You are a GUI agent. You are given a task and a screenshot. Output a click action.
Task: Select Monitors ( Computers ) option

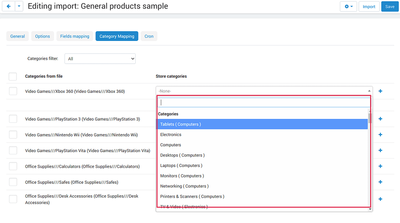[x=262, y=176]
